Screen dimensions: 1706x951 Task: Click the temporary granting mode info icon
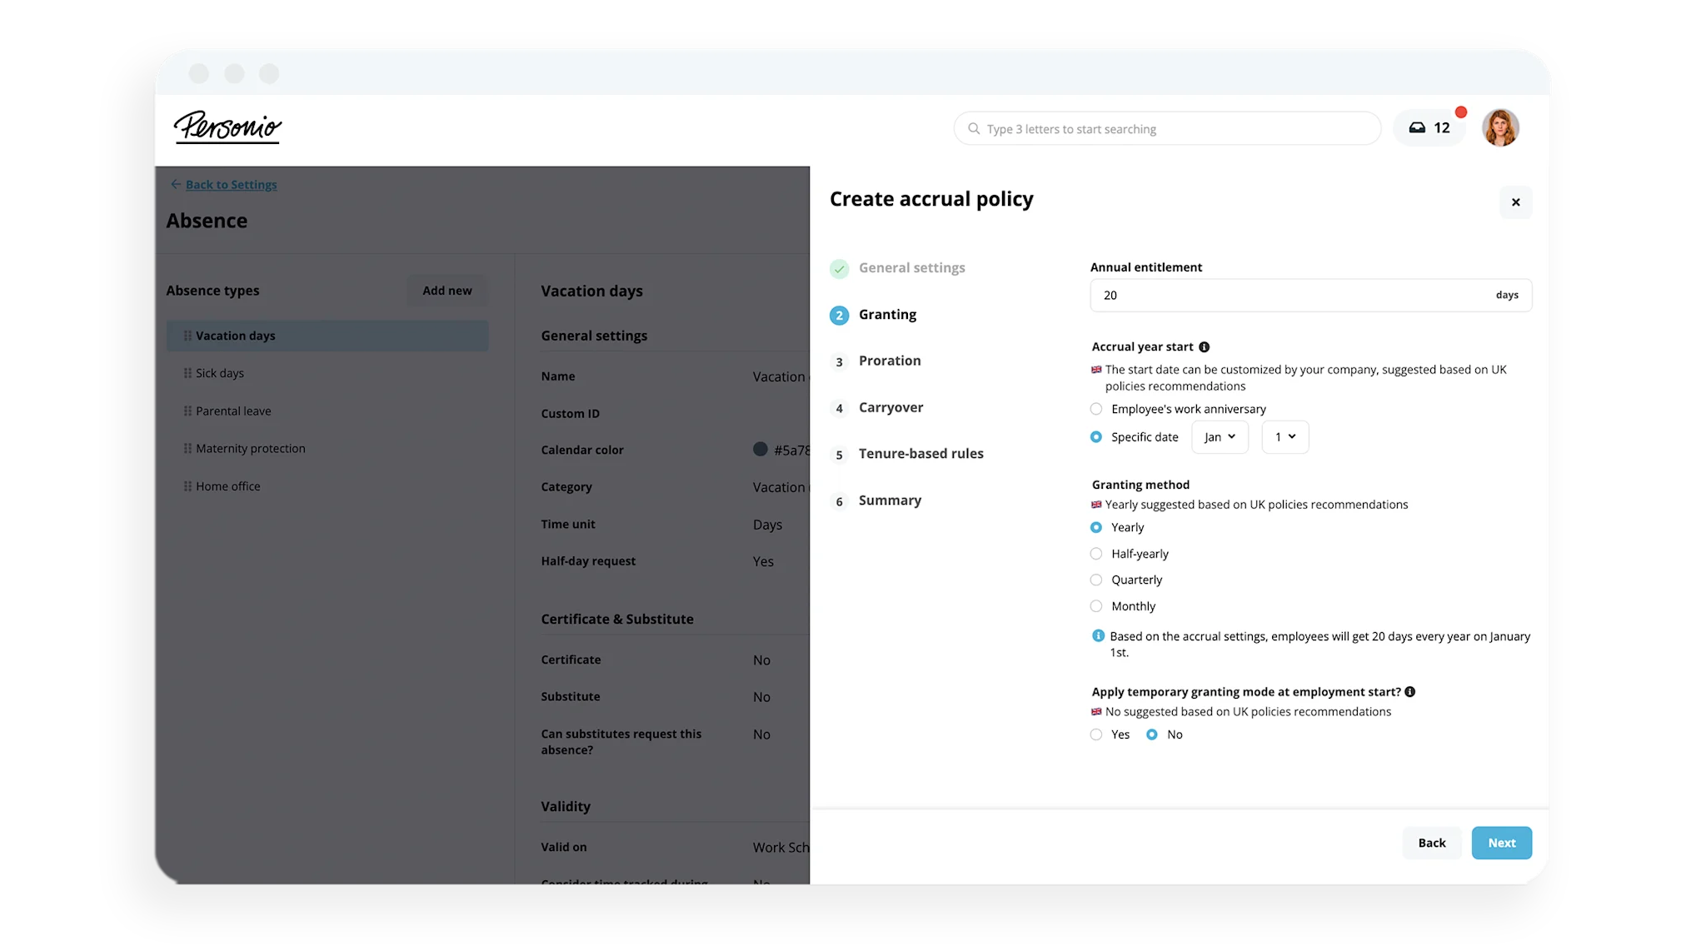pos(1409,692)
